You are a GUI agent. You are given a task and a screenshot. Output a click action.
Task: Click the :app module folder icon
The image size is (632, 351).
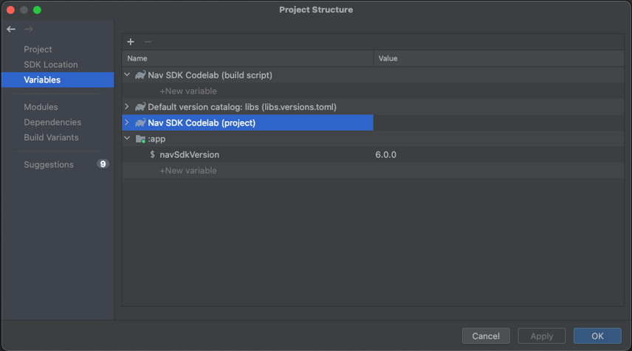click(140, 139)
